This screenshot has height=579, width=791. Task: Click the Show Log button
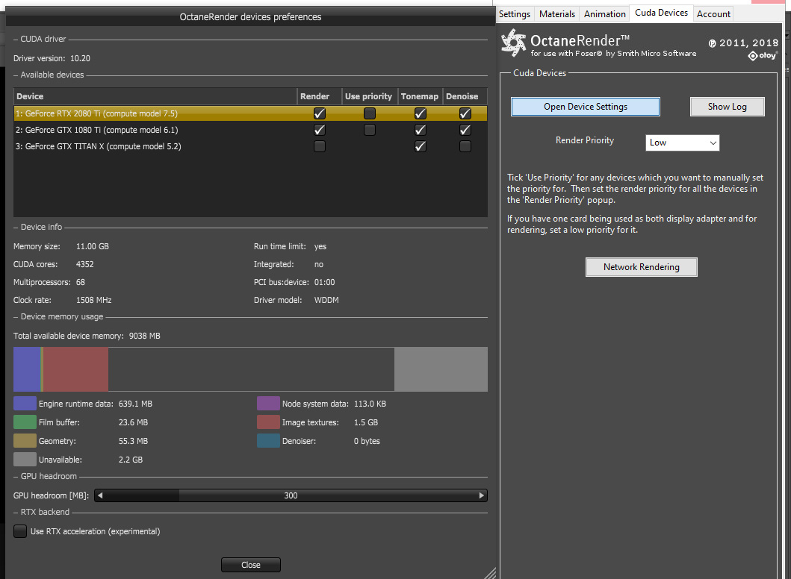[x=727, y=107]
